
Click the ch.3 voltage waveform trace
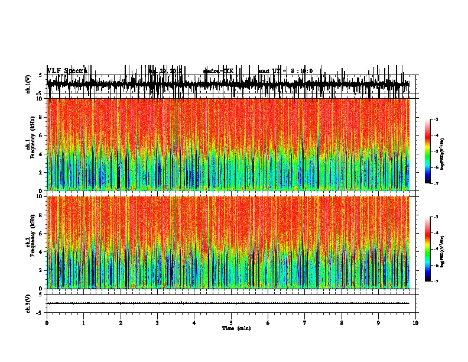[x=228, y=303]
